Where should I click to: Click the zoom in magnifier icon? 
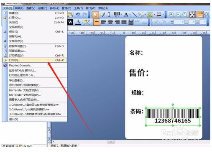171,15
